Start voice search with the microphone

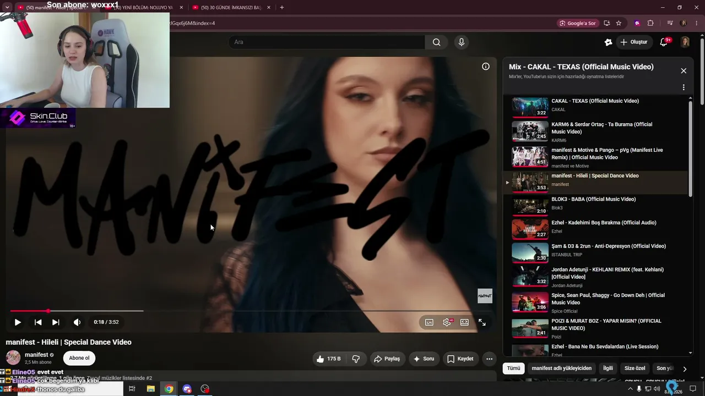462,42
